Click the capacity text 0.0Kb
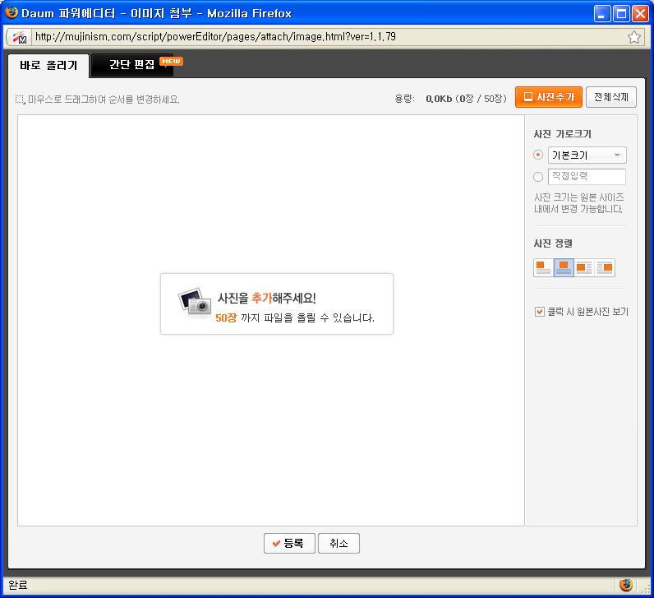Image resolution: width=654 pixels, height=598 pixels. [439, 99]
